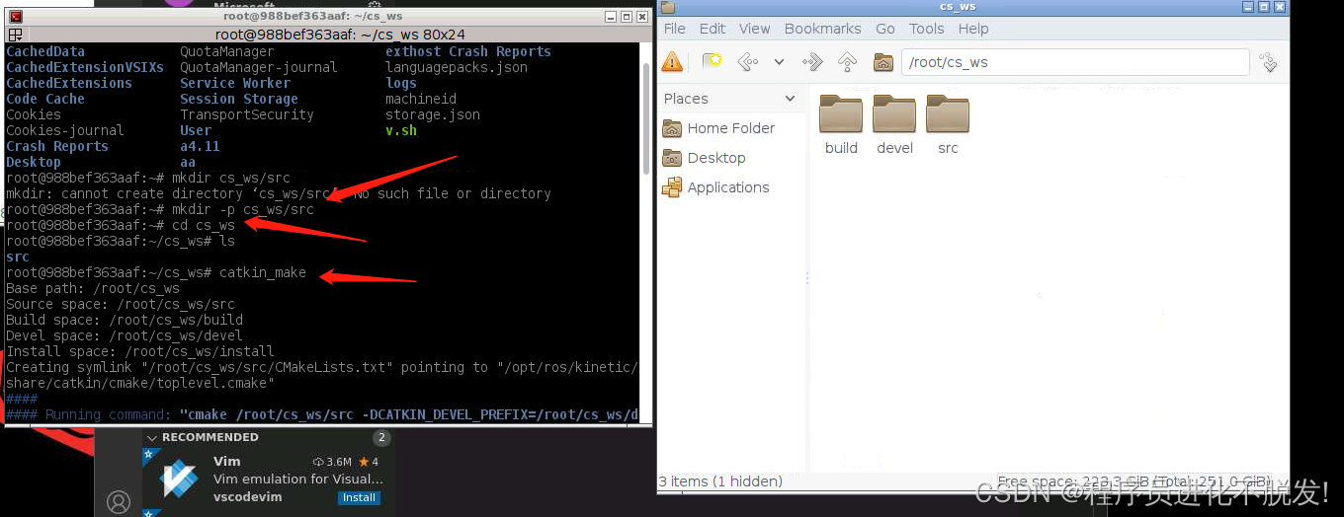The image size is (1344, 517).
Task: Click the go/jump icon beside the path bar
Action: [x=1269, y=62]
